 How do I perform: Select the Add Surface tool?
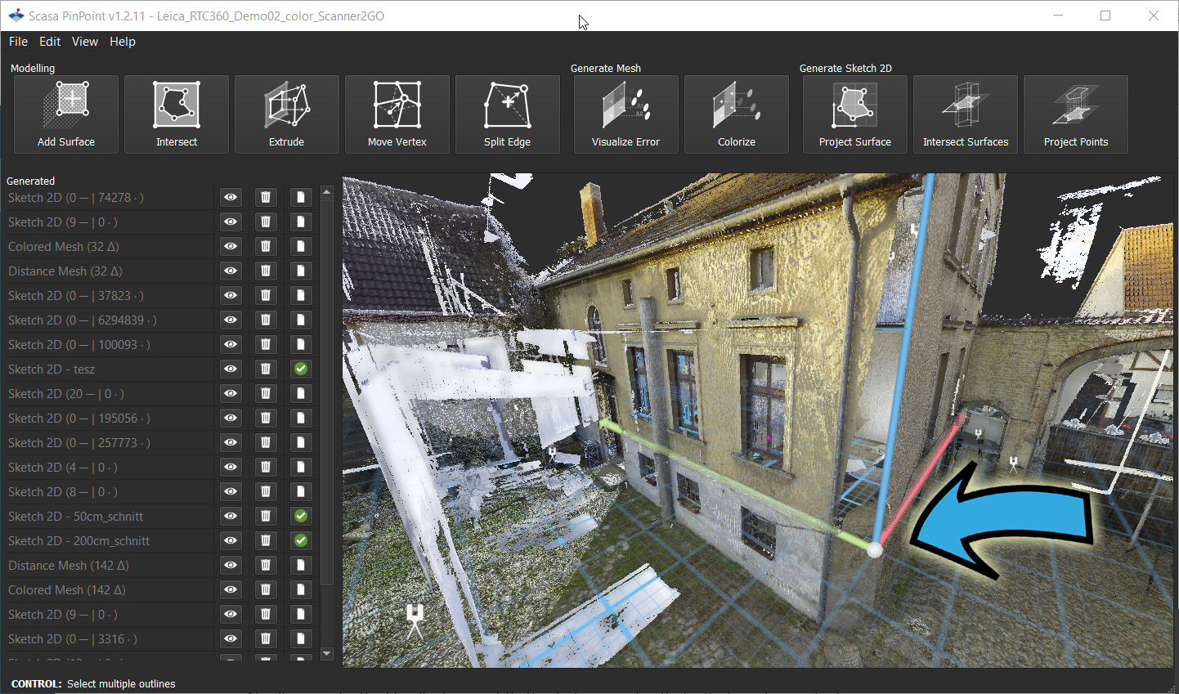coord(66,114)
